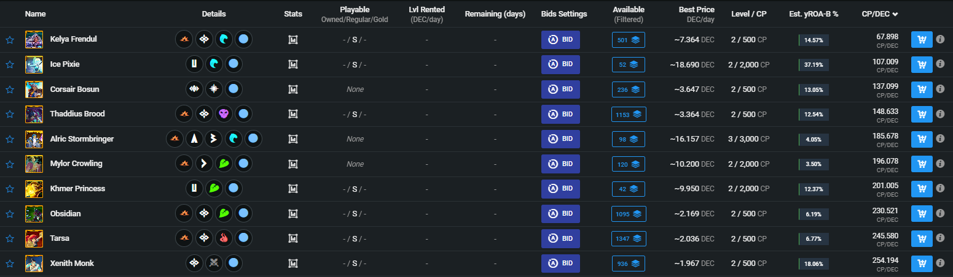Add Khmer Princess to cart
Image resolution: width=953 pixels, height=277 pixels.
tap(922, 189)
